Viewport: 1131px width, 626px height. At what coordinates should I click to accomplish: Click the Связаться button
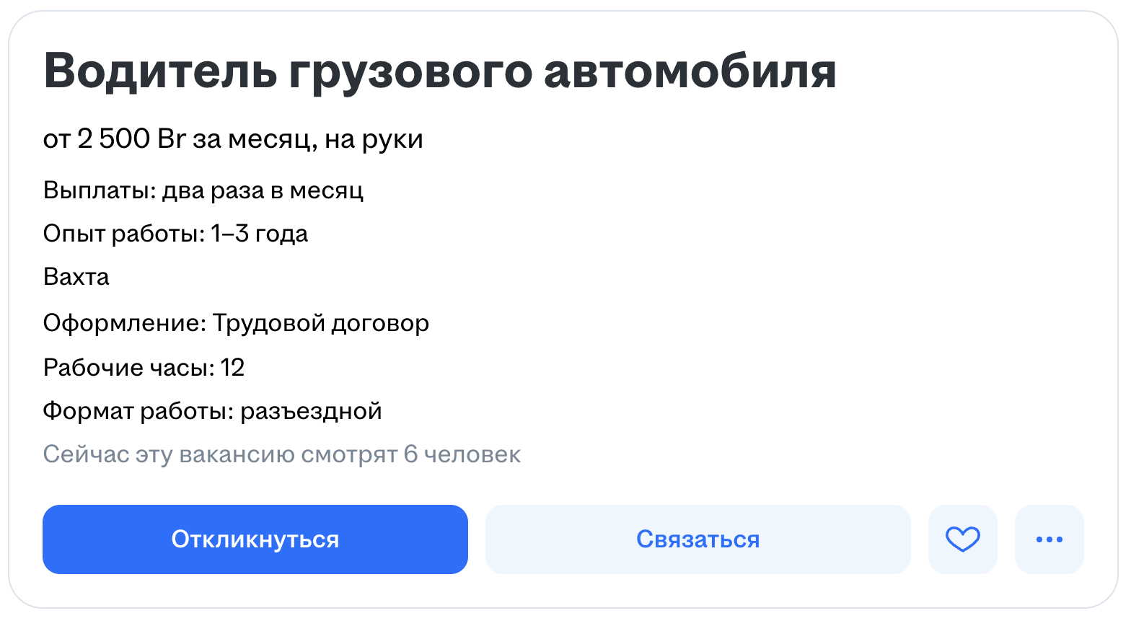pos(697,539)
